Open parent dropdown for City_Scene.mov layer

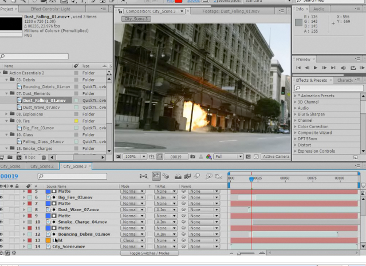point(204,247)
